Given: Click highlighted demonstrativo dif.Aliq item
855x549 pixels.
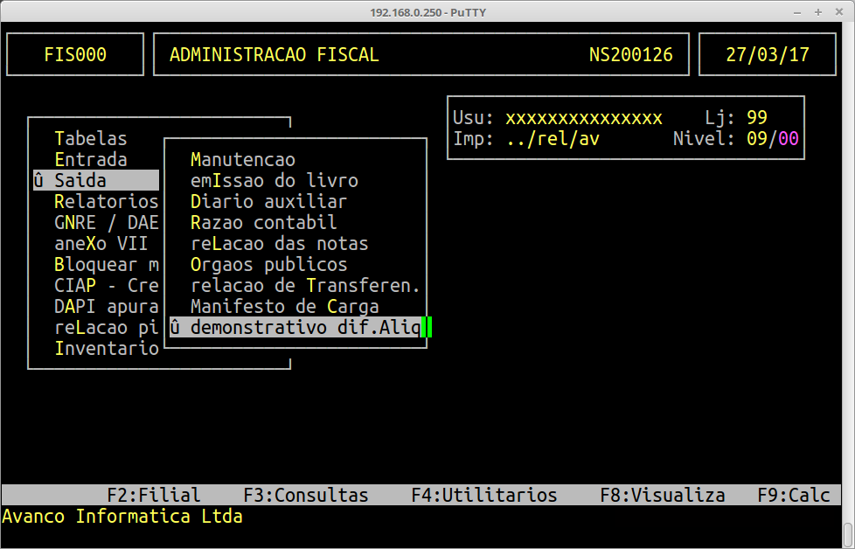Looking at the screenshot, I should (295, 328).
